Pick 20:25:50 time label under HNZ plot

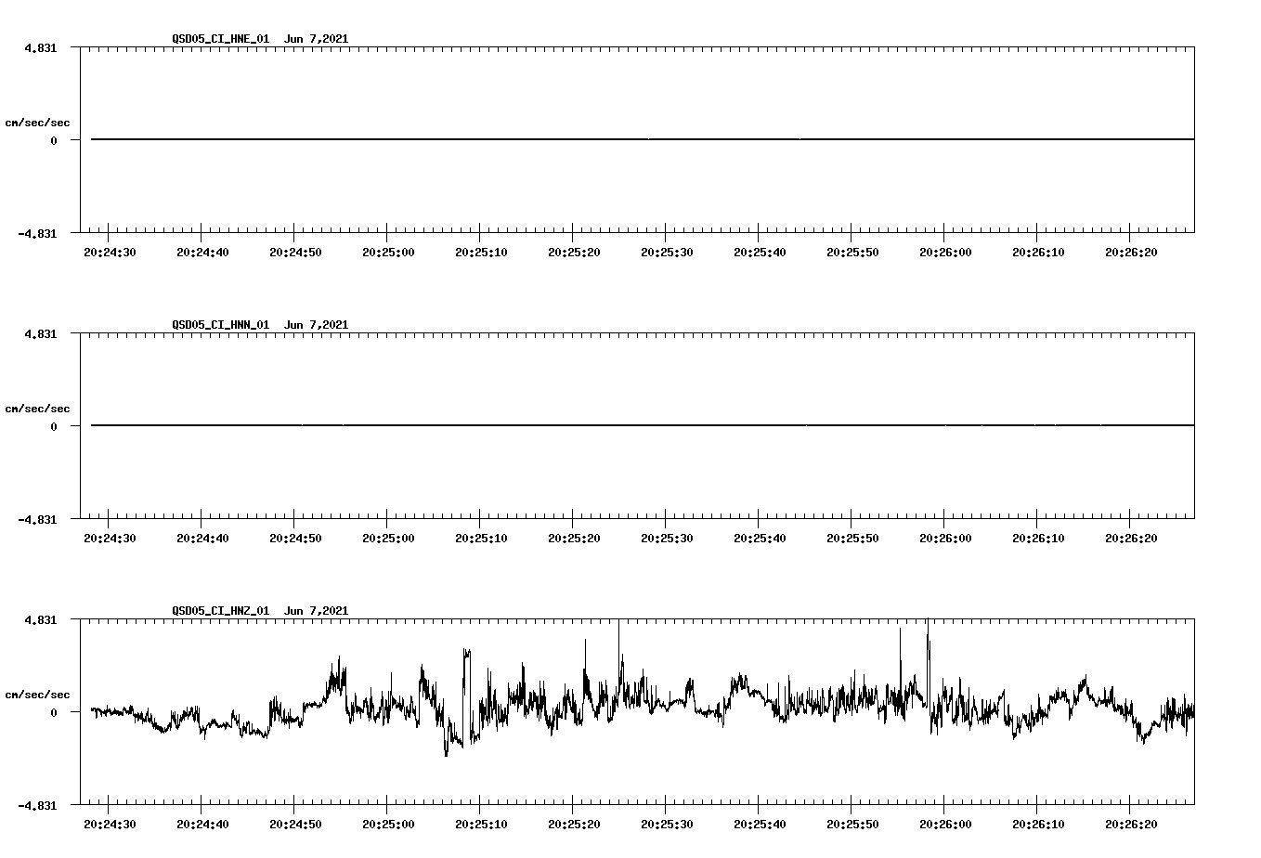tap(852, 825)
